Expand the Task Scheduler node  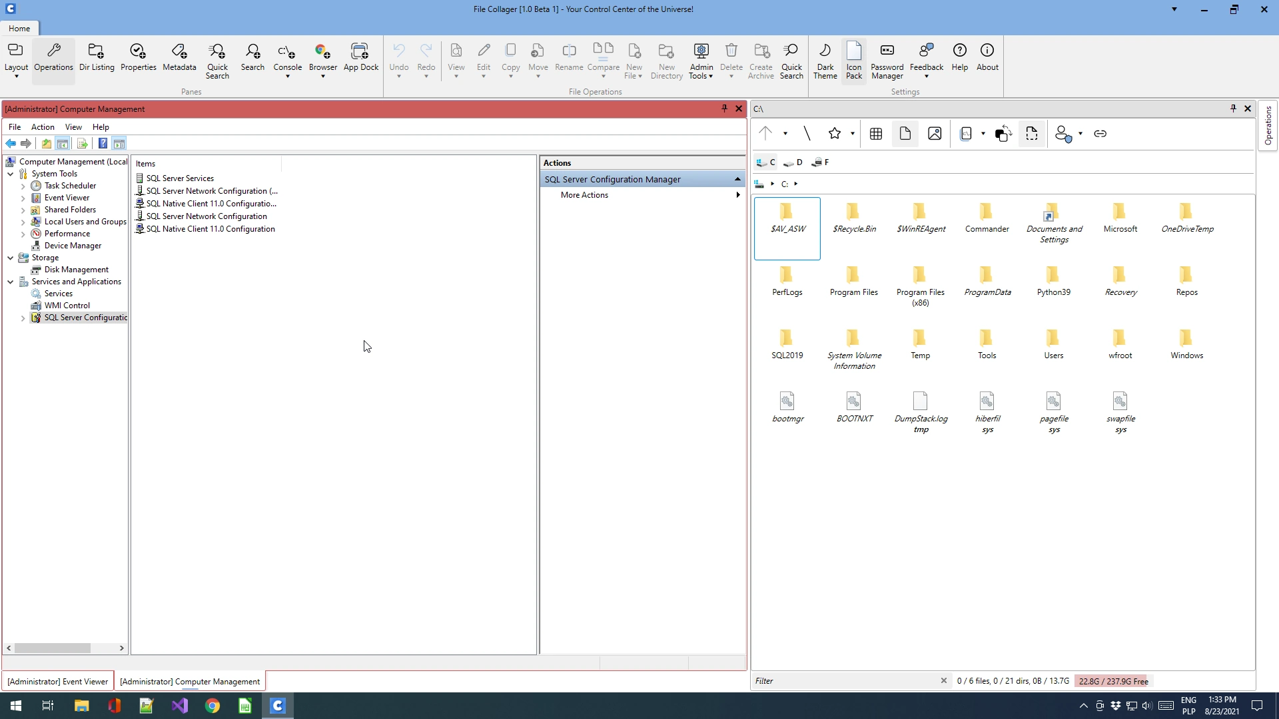[x=23, y=186]
